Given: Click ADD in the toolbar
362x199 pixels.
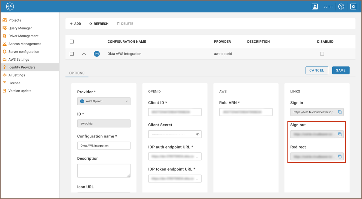Looking at the screenshot, I should [x=75, y=24].
